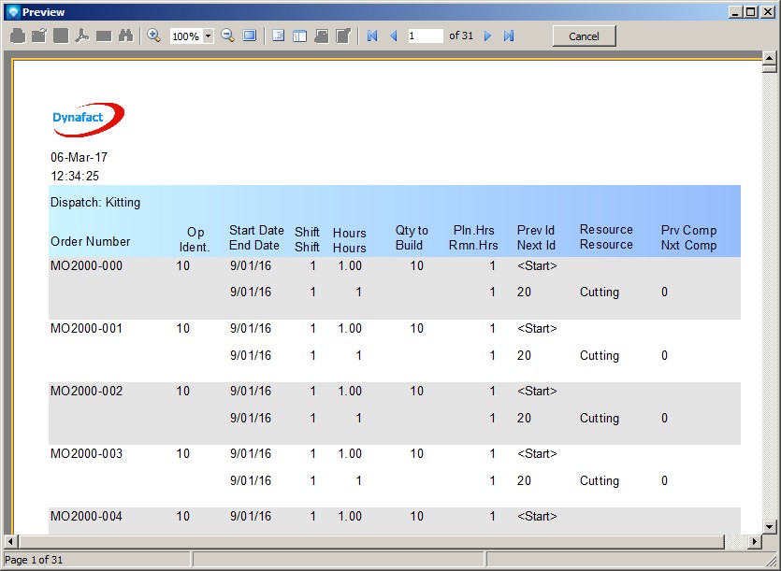Click the Print icon in toolbar
Screen dimensions: 781x571
pyautogui.click(x=18, y=36)
